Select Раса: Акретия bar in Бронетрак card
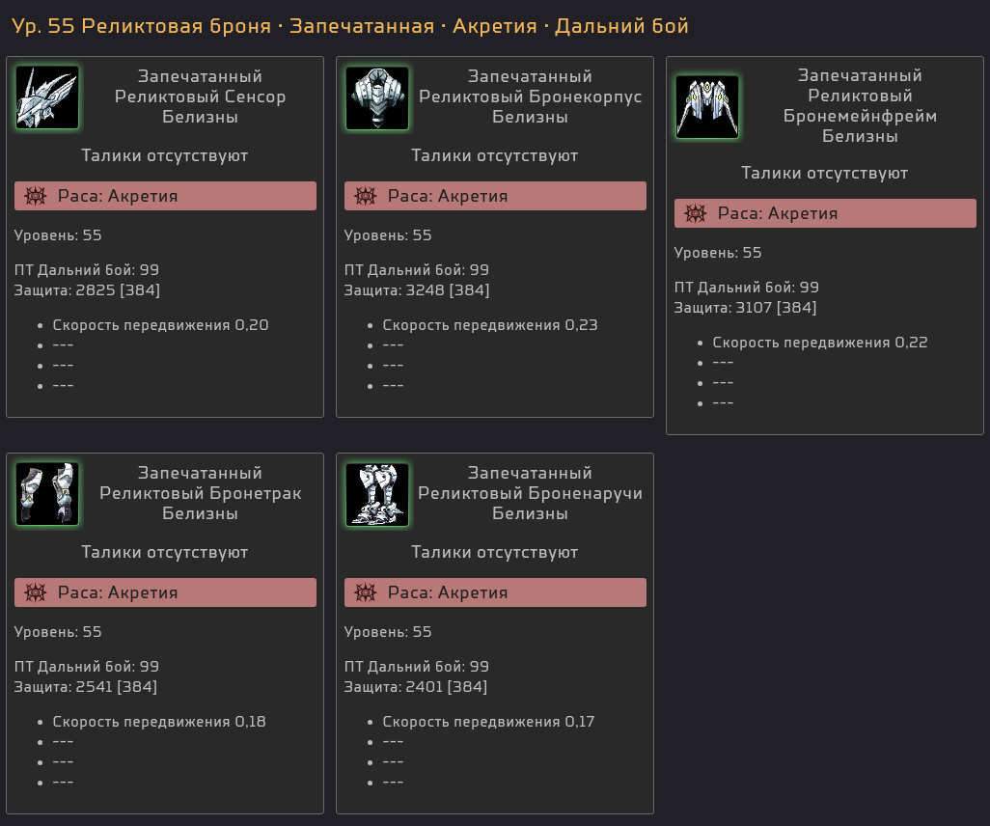Image resolution: width=990 pixels, height=826 pixels. tap(165, 592)
